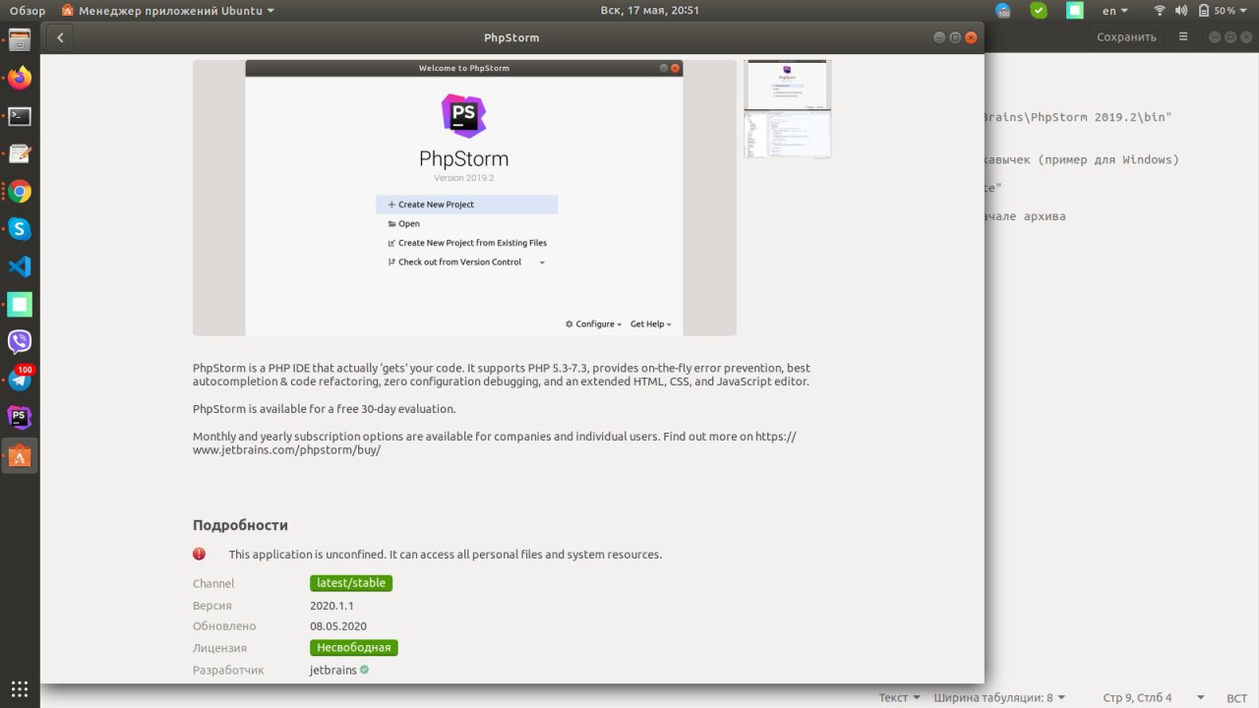
Task: Open Terminal from the dock
Action: tap(20, 116)
